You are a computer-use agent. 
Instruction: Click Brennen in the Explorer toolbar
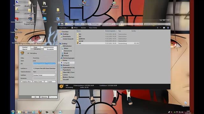(x=83, y=28)
